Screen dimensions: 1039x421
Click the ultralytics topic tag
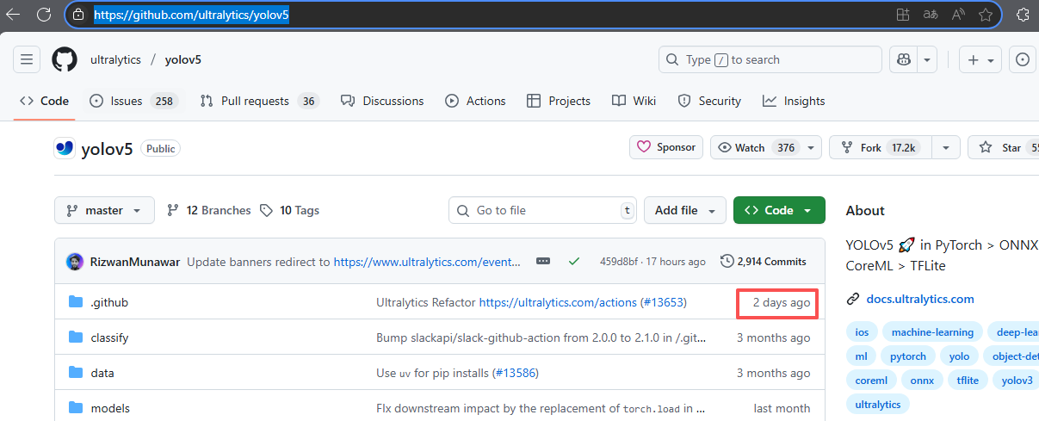(x=877, y=404)
